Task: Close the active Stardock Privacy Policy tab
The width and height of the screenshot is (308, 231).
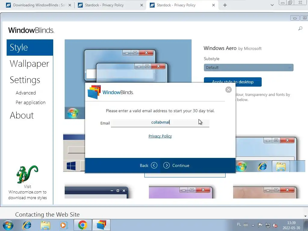Action: [x=214, y=5]
